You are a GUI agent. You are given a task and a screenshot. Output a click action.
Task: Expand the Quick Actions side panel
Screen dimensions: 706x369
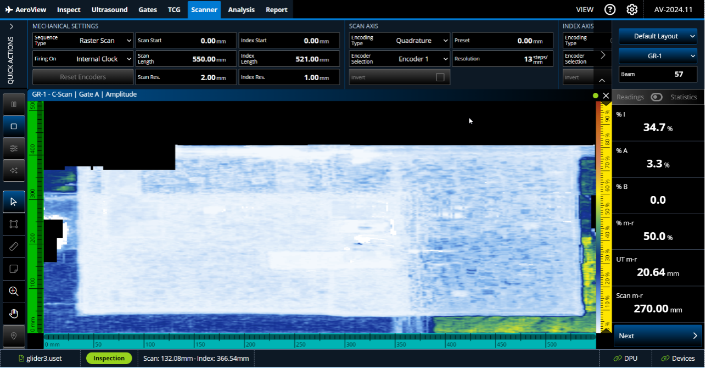pyautogui.click(x=12, y=26)
